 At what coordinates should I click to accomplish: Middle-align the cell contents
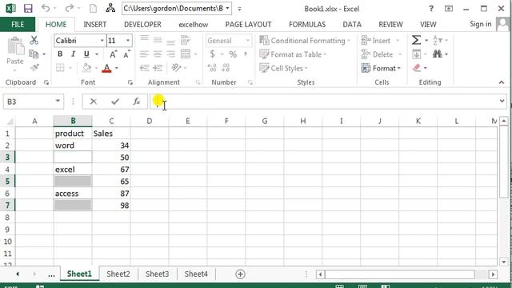coord(158,40)
